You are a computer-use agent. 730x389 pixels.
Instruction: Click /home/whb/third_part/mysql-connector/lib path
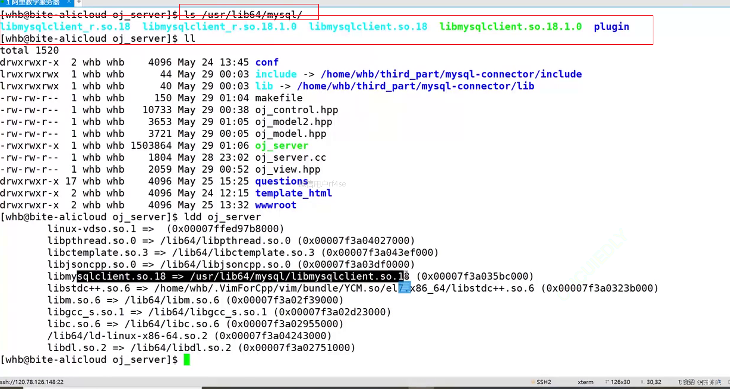point(415,86)
